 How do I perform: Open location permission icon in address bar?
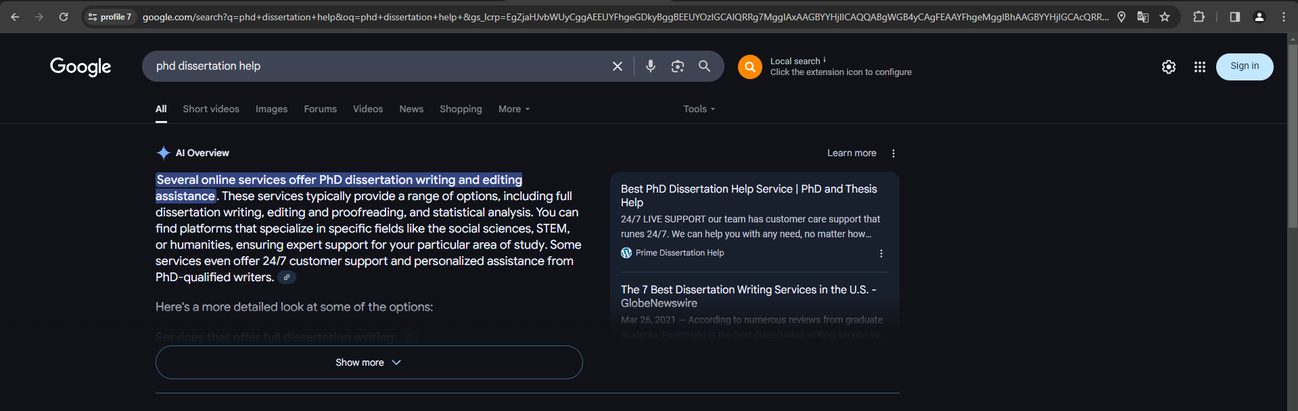[1121, 17]
